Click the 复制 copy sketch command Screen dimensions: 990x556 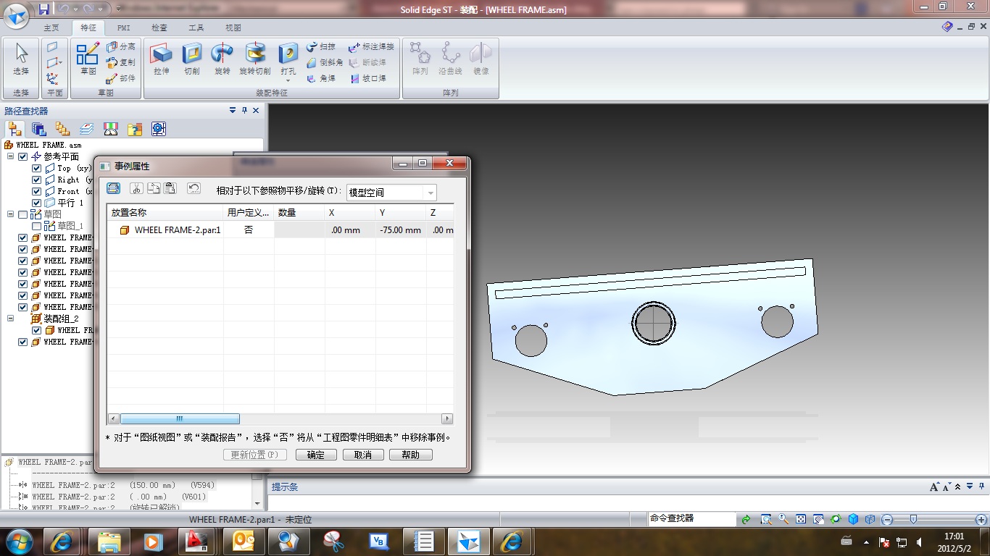pos(121,62)
